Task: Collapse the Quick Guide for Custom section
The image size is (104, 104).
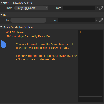Action: [1, 27]
